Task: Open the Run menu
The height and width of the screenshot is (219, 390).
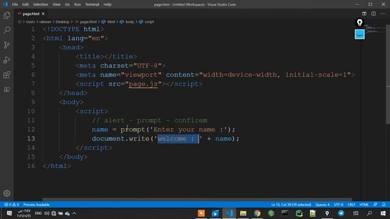Action: [77, 4]
